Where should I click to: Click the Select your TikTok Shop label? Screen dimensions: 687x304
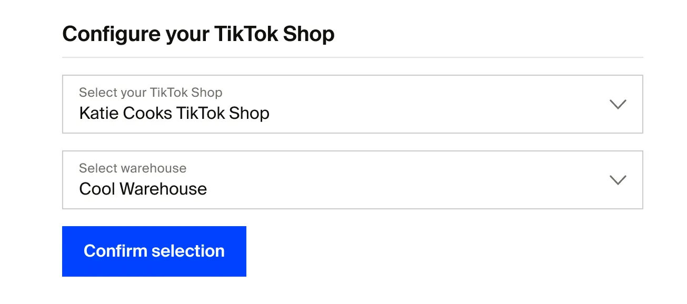(x=151, y=92)
